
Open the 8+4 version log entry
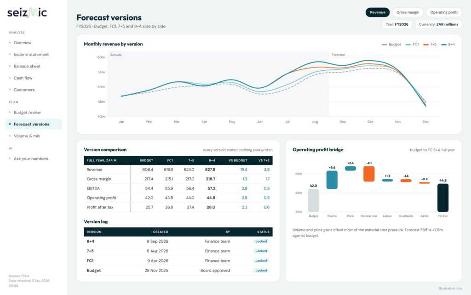click(178, 241)
